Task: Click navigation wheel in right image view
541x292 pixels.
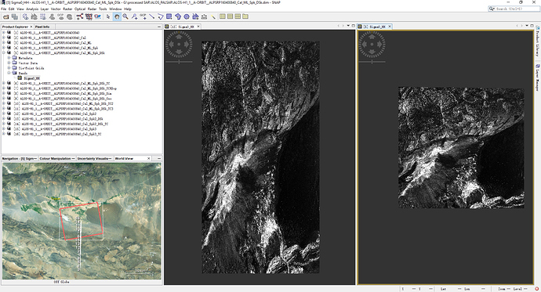Action: click(x=372, y=45)
